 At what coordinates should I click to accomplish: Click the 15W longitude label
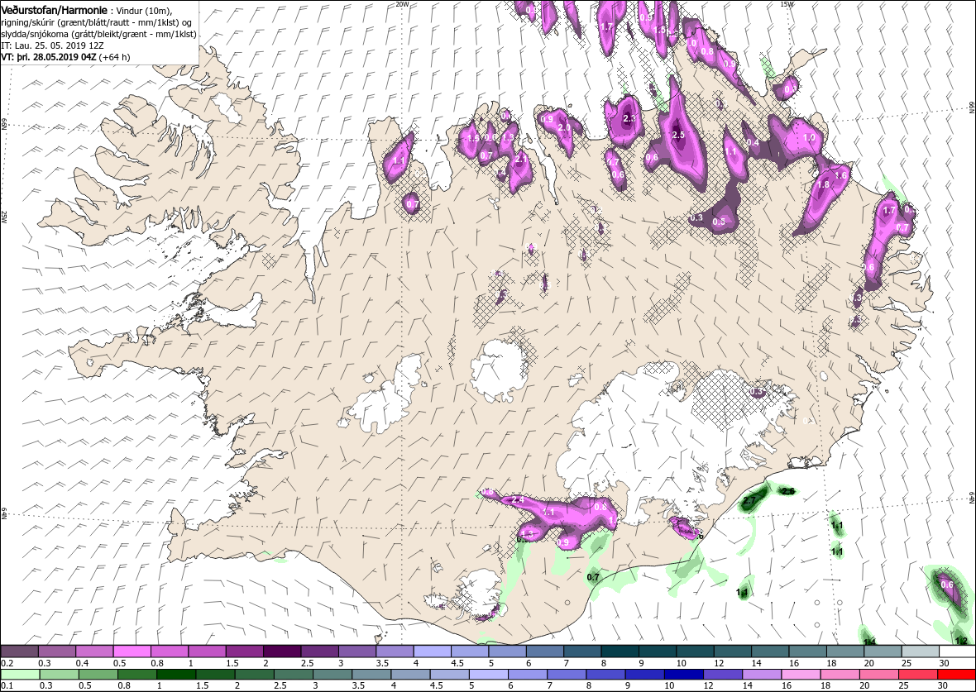click(x=786, y=4)
